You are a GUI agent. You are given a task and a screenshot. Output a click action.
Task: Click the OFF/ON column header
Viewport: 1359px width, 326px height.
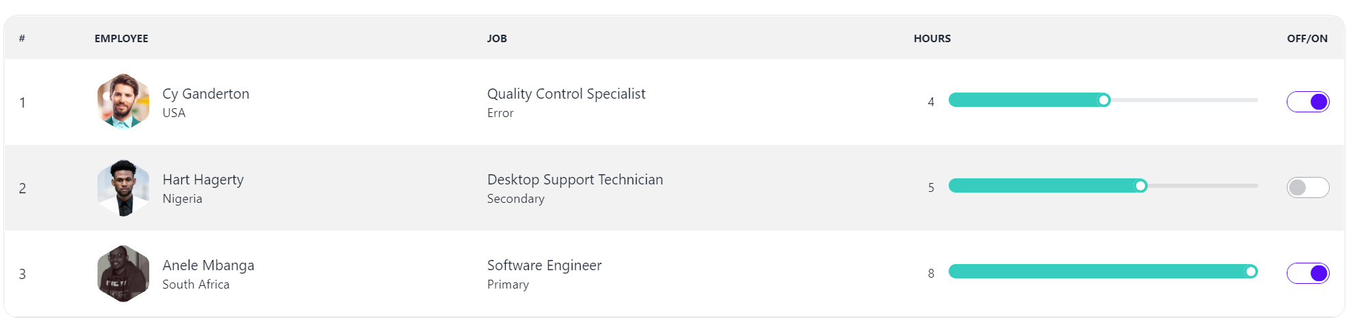point(1307,39)
